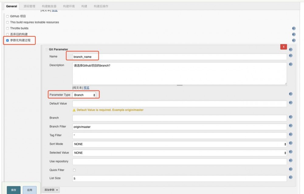Open help icon for Description field
The height and width of the screenshot is (194, 304).
291,64
